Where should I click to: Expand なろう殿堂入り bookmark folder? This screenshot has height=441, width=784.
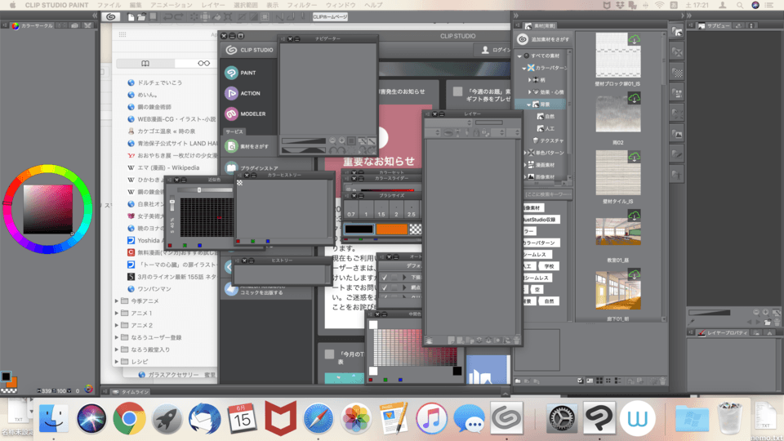[117, 350]
